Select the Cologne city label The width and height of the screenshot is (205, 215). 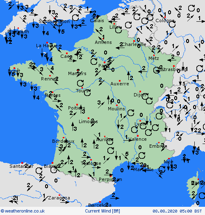tap(165, 21)
